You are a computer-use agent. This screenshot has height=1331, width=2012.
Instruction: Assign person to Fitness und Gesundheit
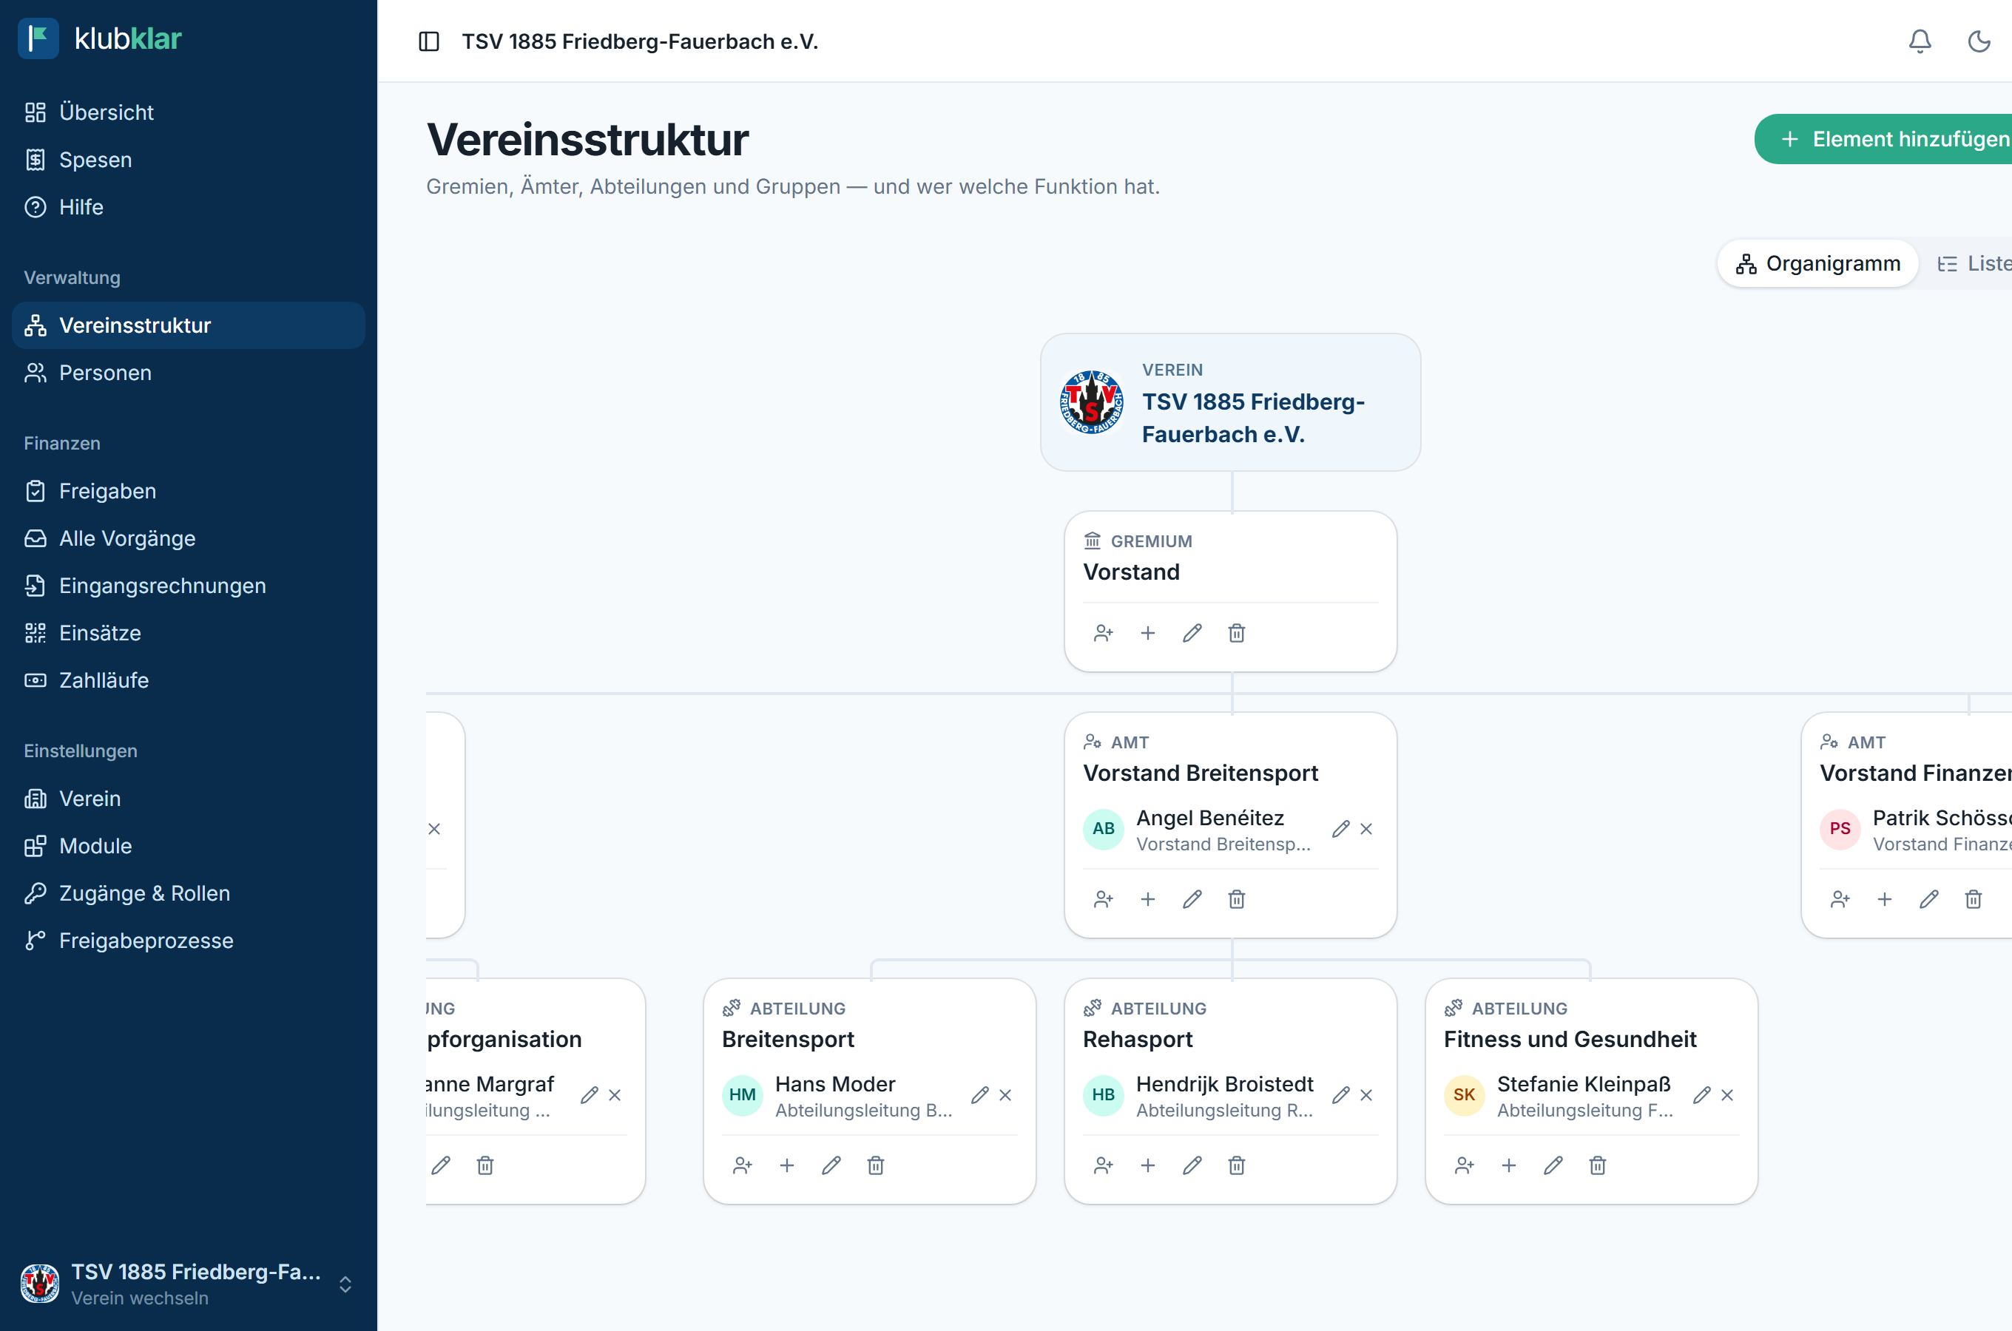coord(1464,1166)
